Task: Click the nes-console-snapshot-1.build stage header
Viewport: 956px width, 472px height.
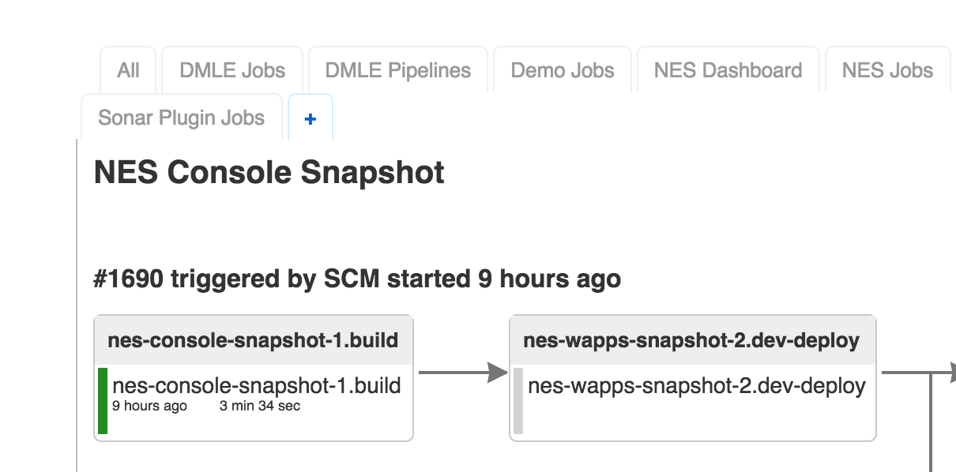Action: coord(253,341)
